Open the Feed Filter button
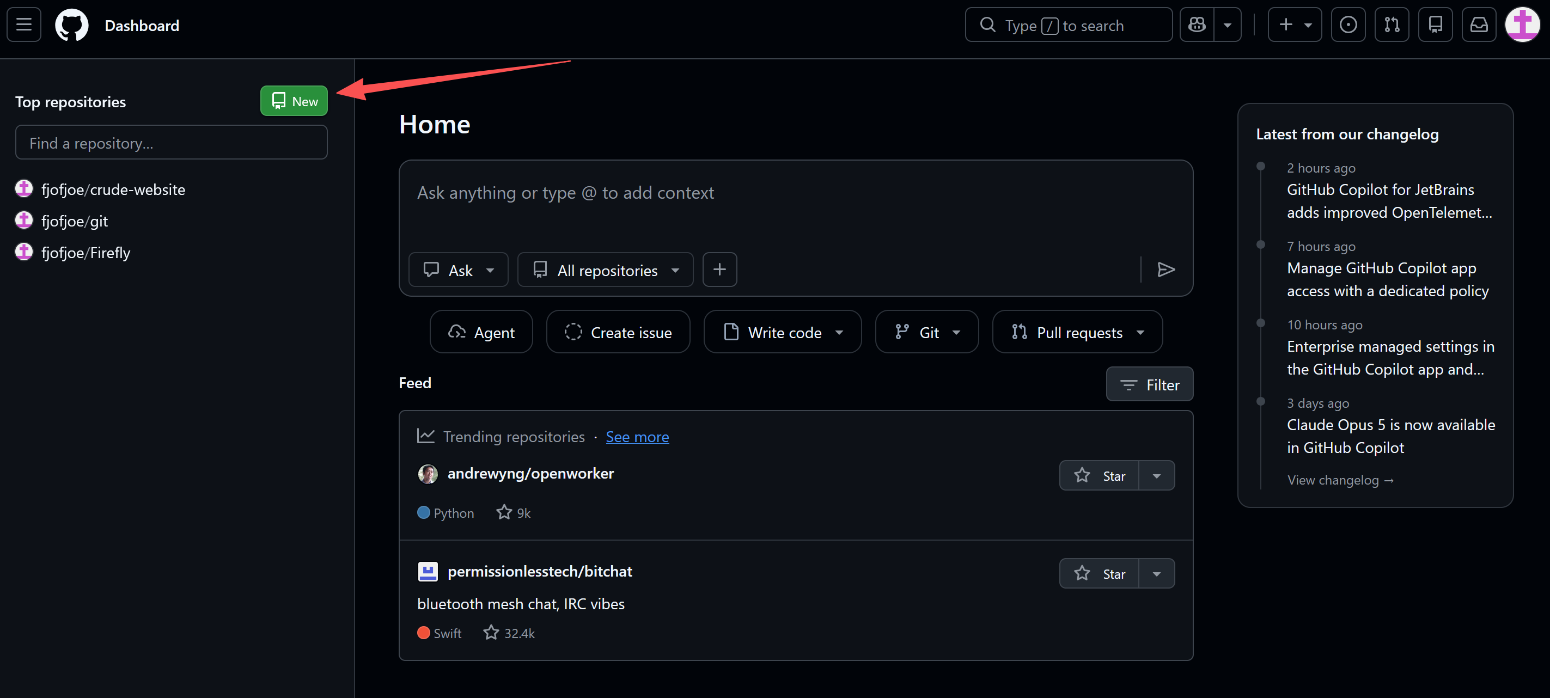Image resolution: width=1550 pixels, height=698 pixels. [x=1149, y=384]
